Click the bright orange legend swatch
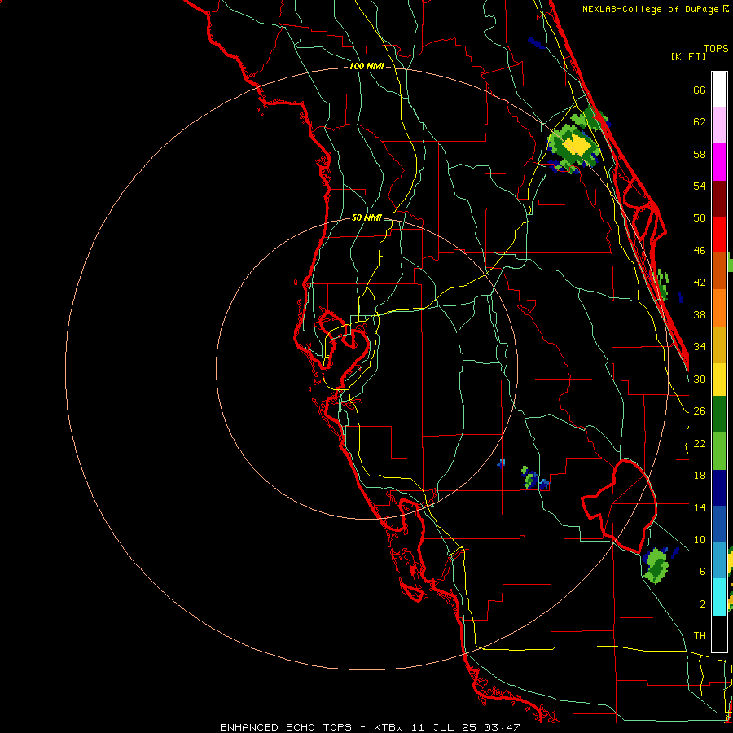The image size is (733, 733). 719,308
